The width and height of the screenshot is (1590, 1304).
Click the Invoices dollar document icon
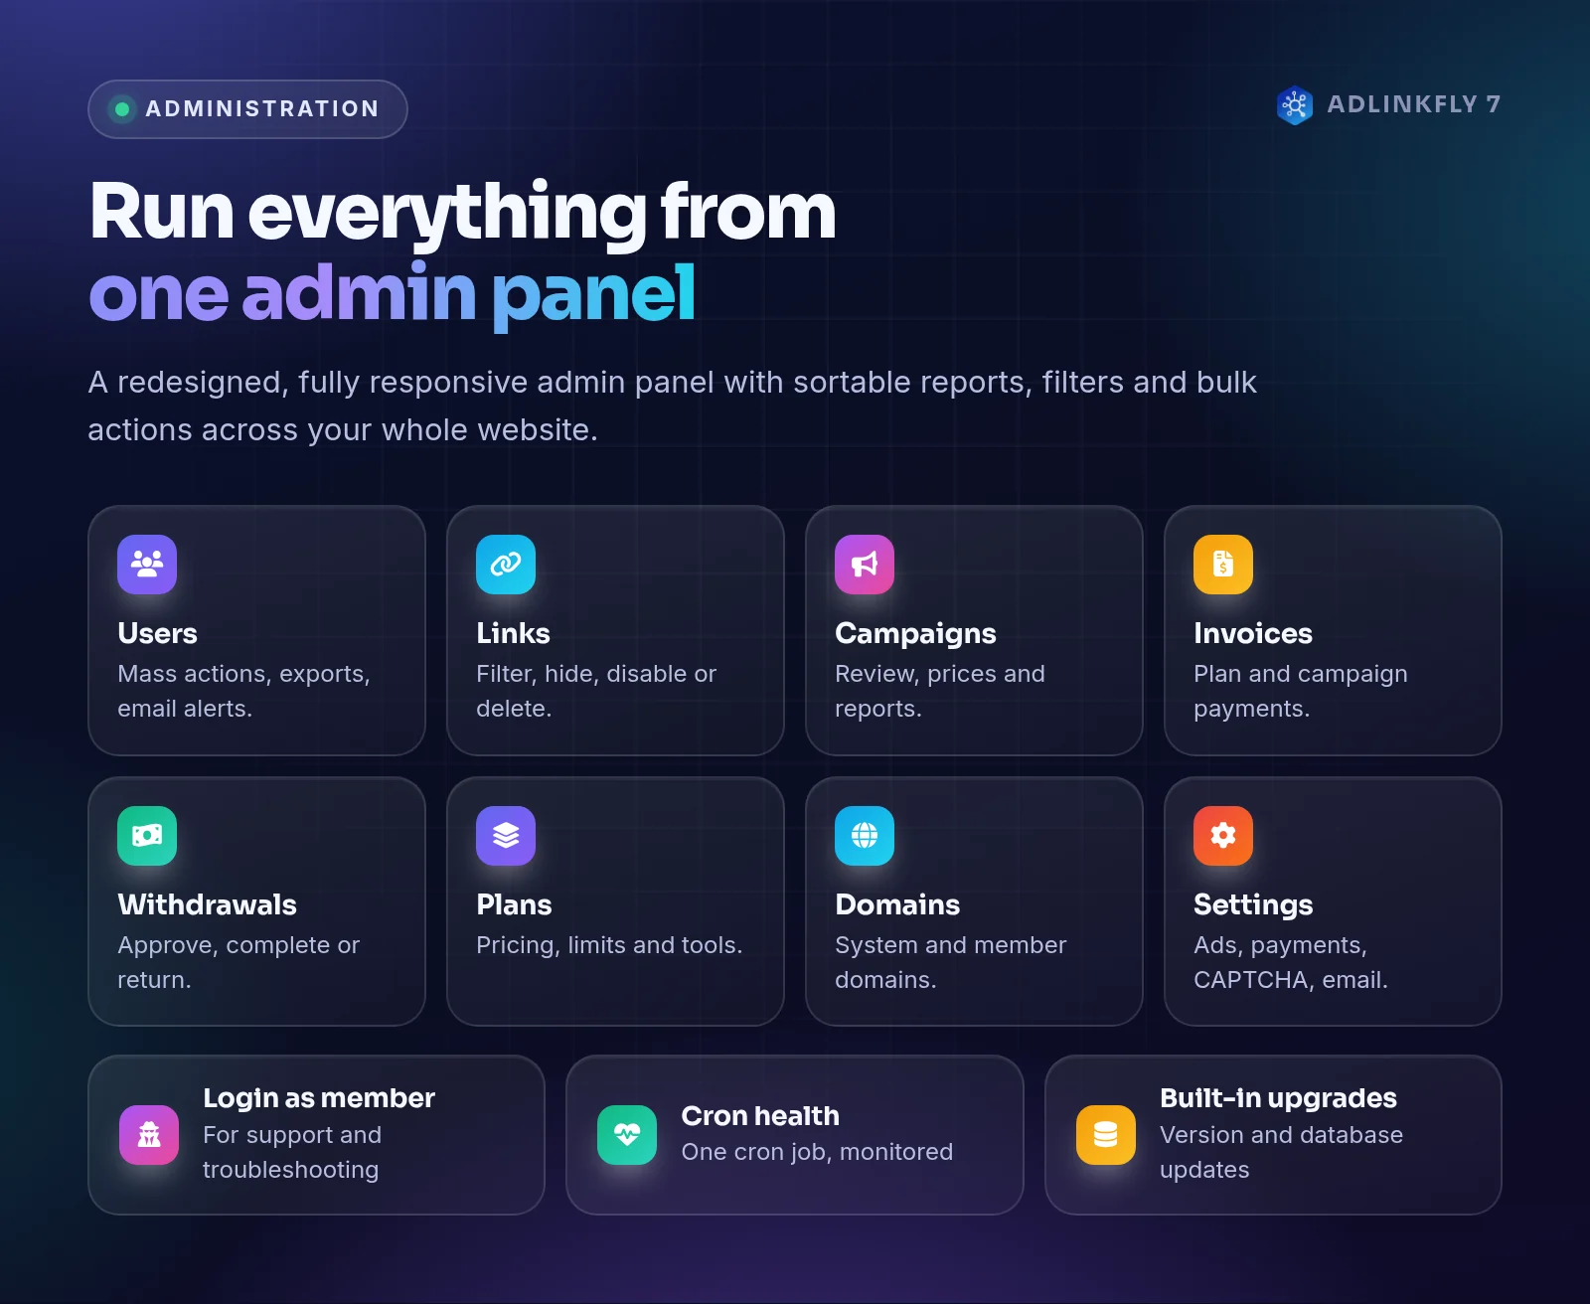(1223, 565)
